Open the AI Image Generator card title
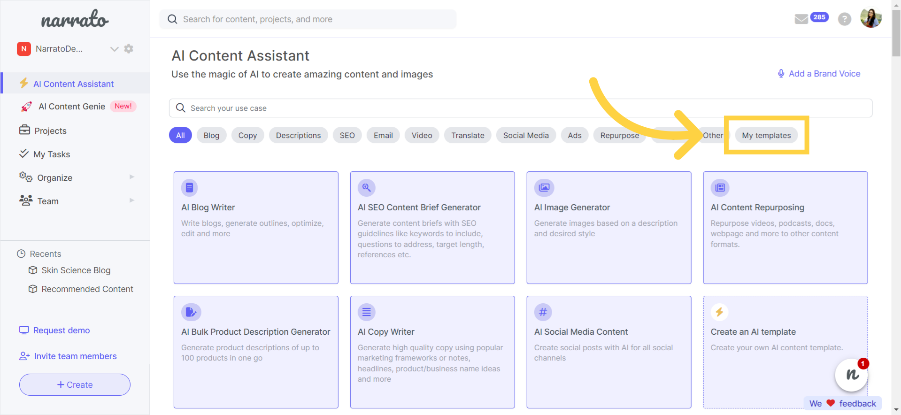This screenshot has height=415, width=901. tap(572, 207)
